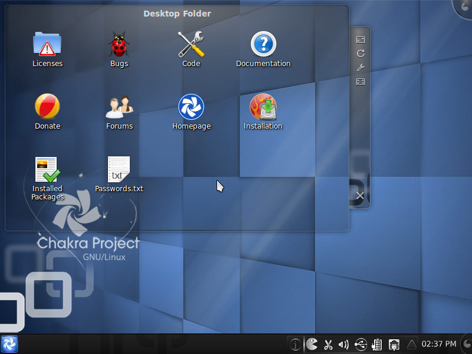Open the Bugs ladybug icon
Viewport: 472px width, 354px height.
(119, 44)
